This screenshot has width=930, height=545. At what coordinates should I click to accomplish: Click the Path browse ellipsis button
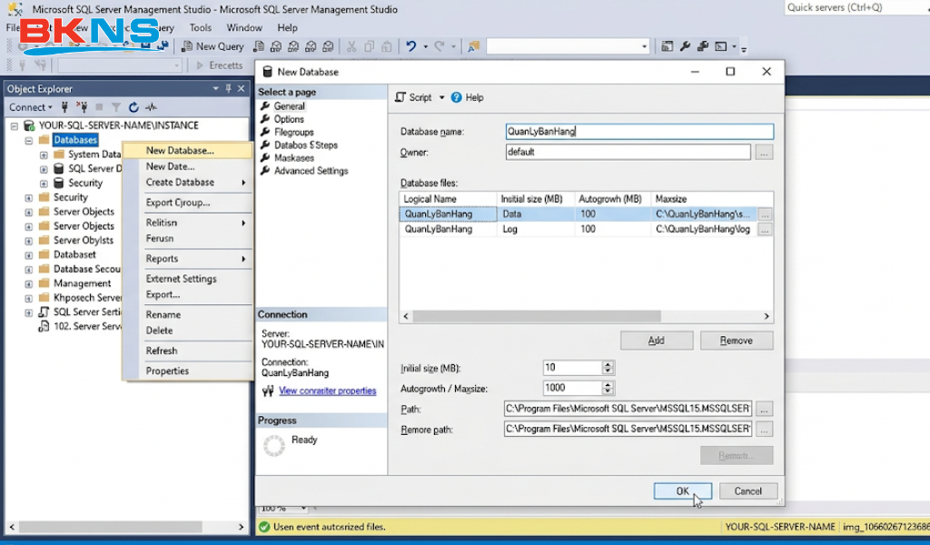point(764,409)
